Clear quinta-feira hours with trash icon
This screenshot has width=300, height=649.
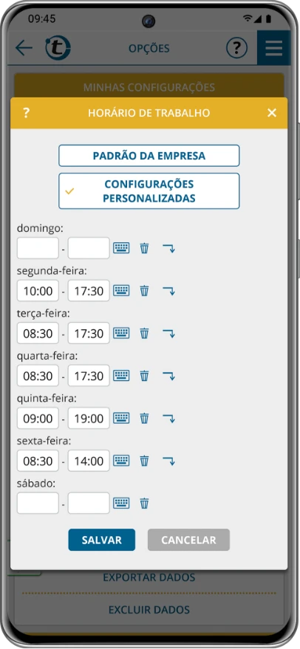pos(144,419)
